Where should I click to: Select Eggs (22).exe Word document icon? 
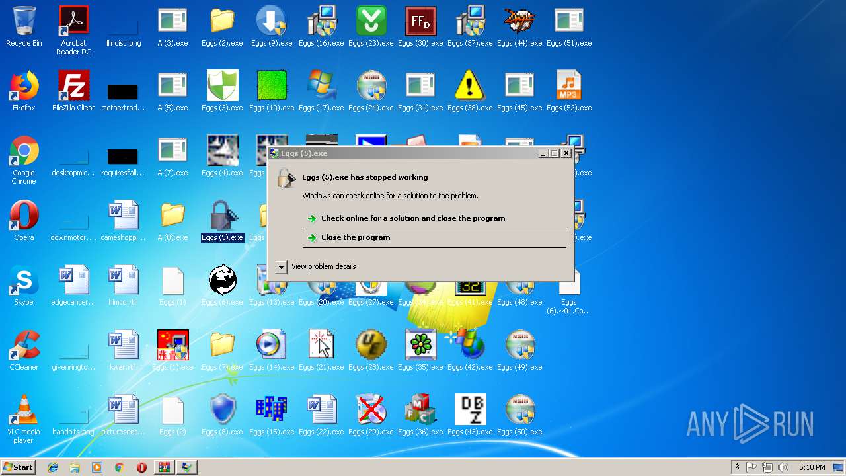(321, 410)
